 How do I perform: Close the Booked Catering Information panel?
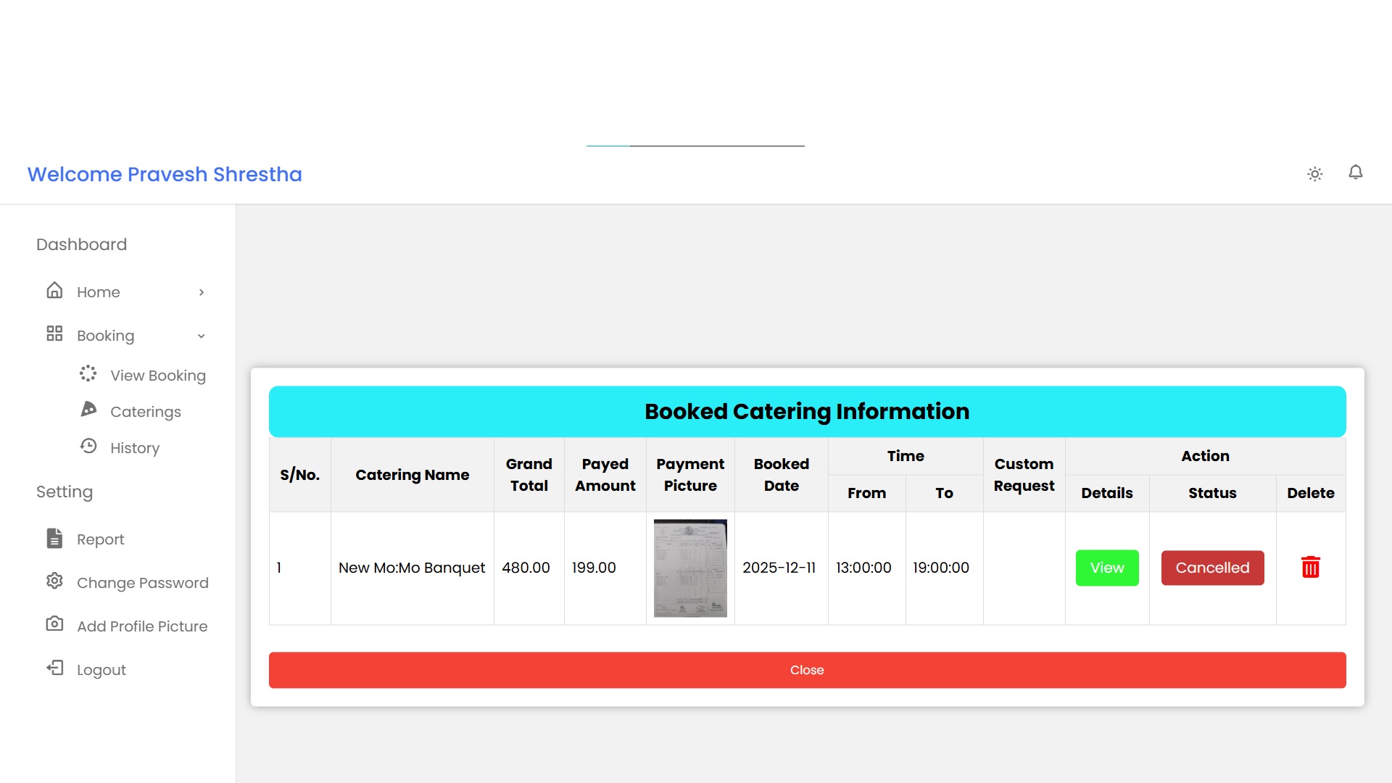pos(807,670)
